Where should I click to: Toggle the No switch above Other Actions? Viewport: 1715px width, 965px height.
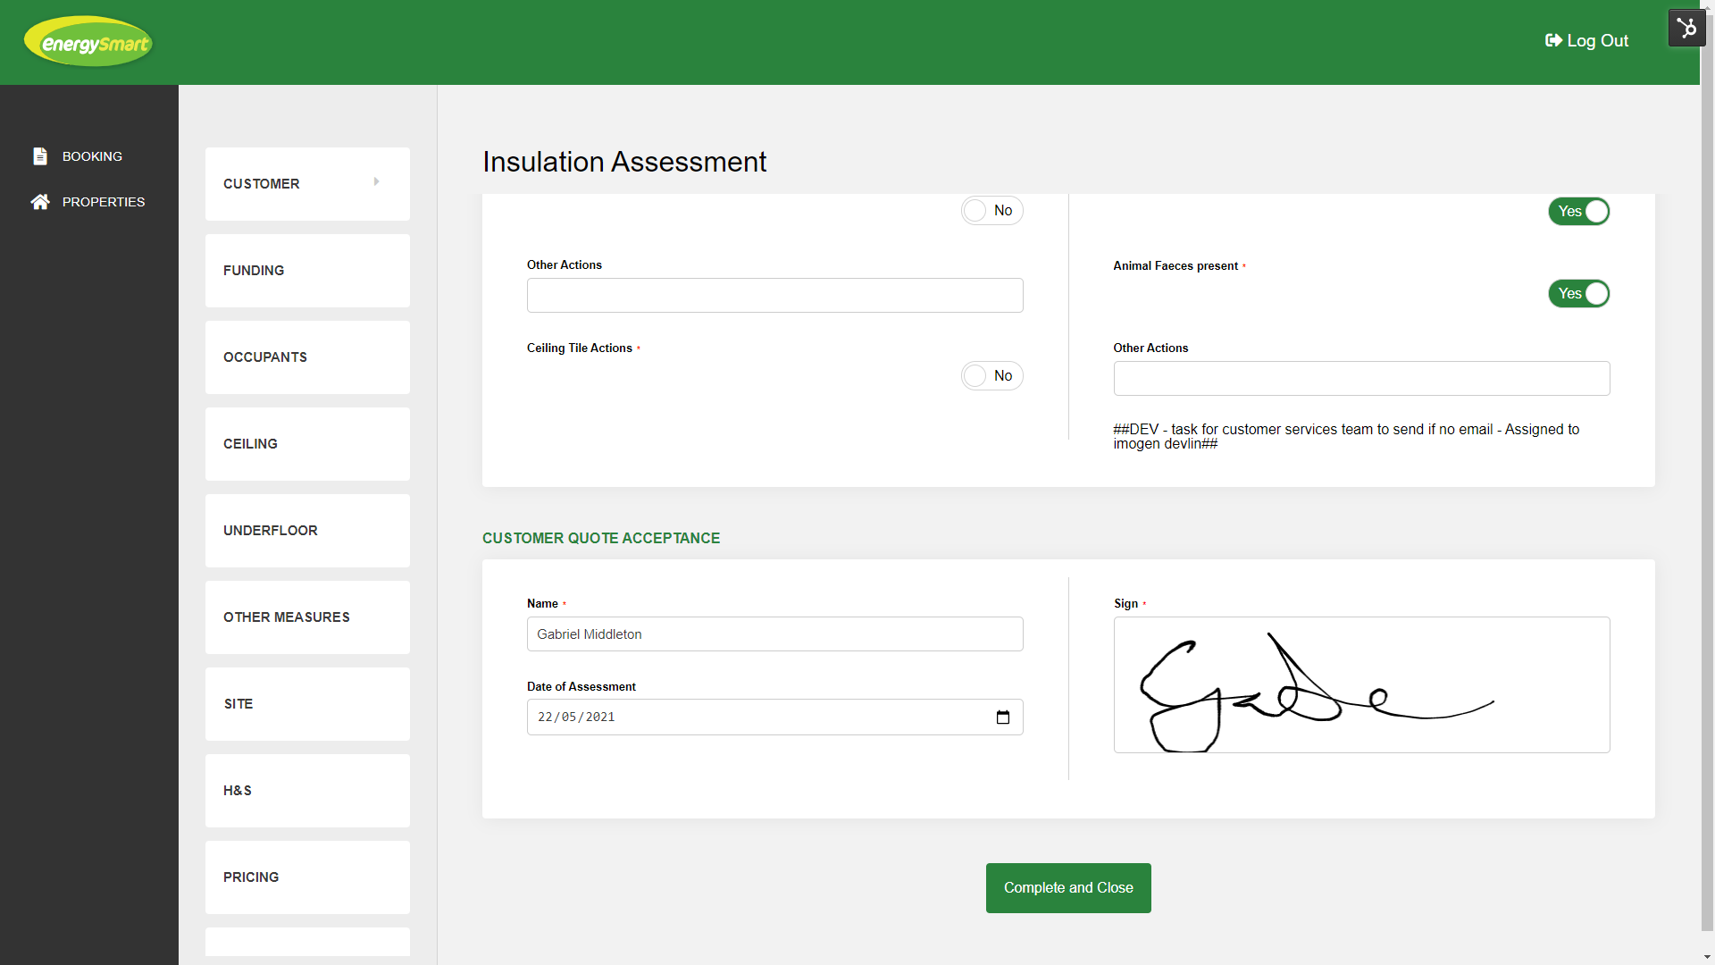pos(991,211)
